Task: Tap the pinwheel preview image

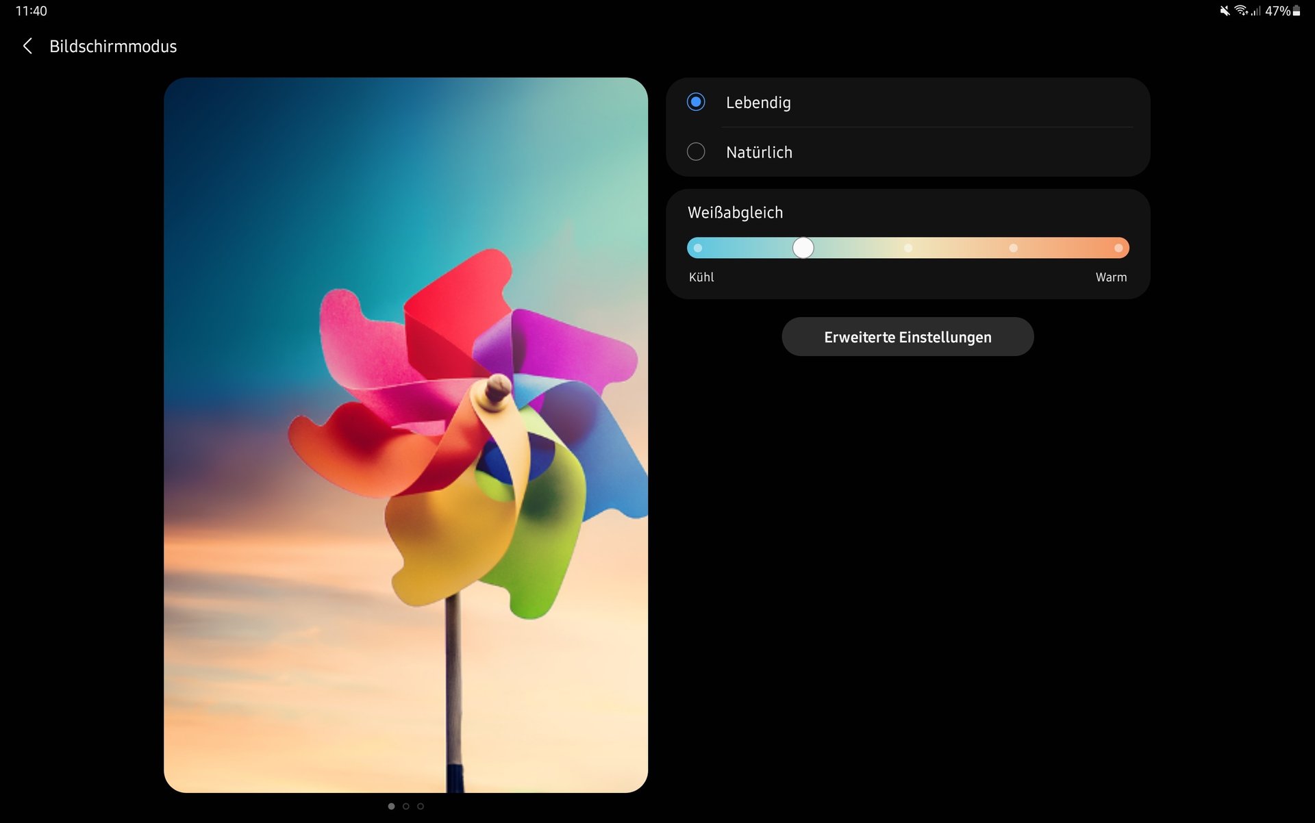Action: 405,435
